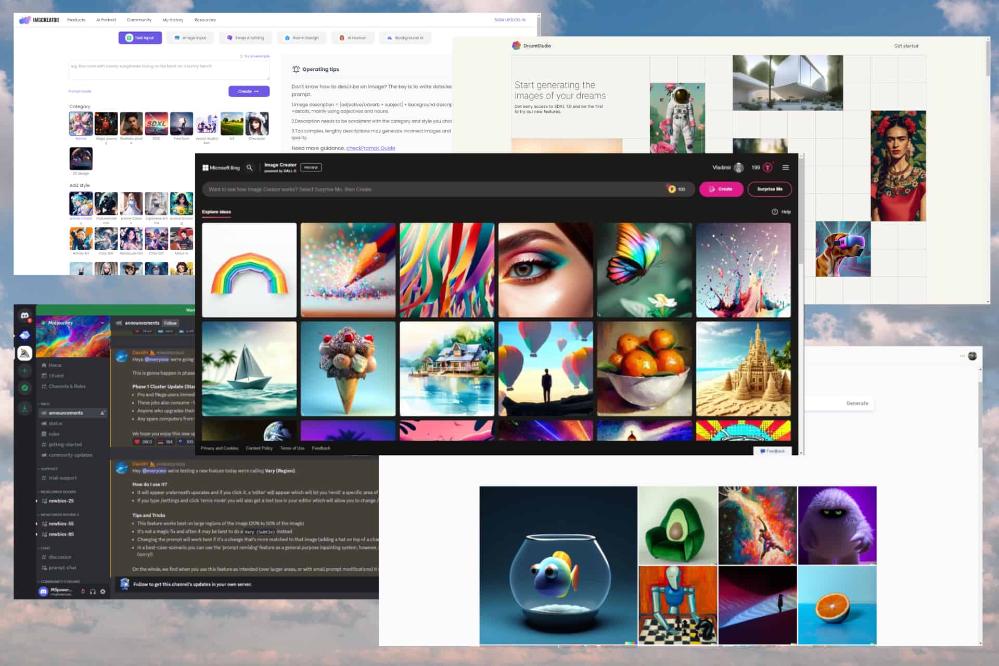
Task: Collapse the NEWCOMER ROOMS category
Action: tap(57, 492)
